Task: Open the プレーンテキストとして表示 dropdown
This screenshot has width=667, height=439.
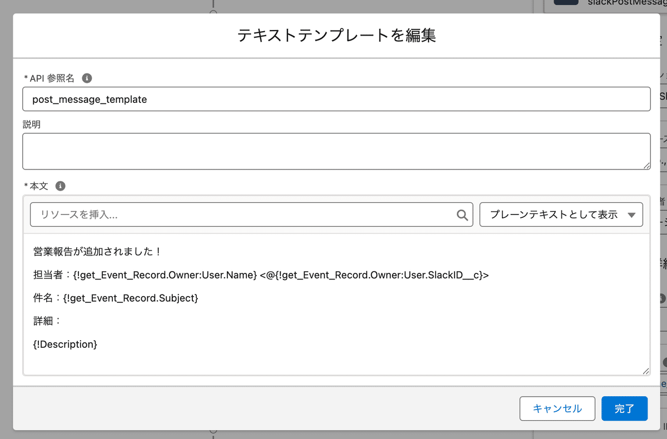Action: [561, 215]
